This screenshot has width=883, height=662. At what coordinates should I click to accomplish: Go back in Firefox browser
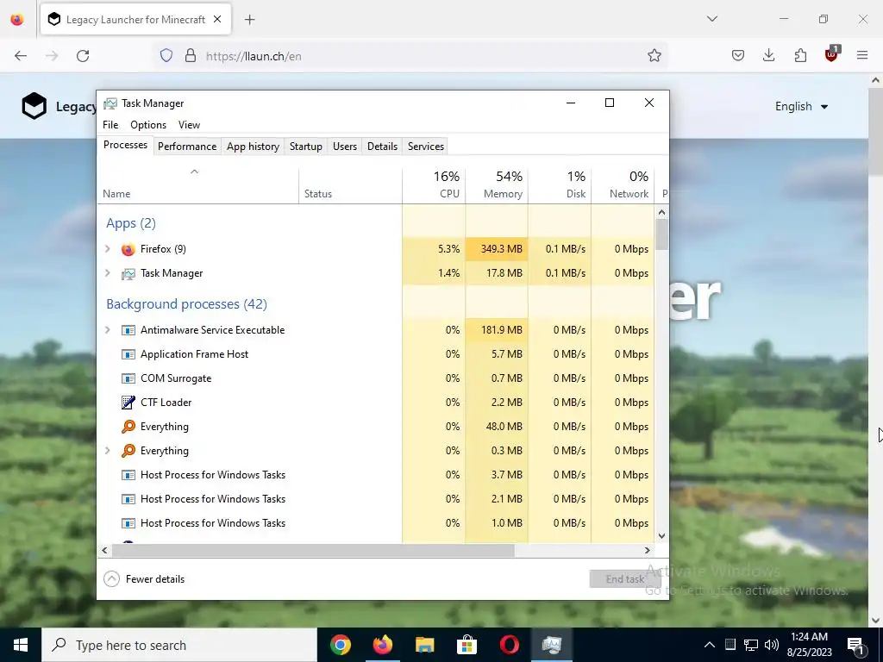coord(21,56)
